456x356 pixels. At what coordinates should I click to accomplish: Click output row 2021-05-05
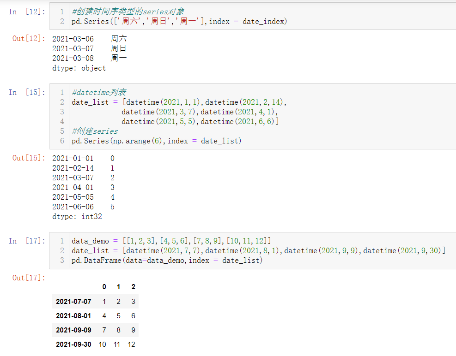[x=84, y=197]
